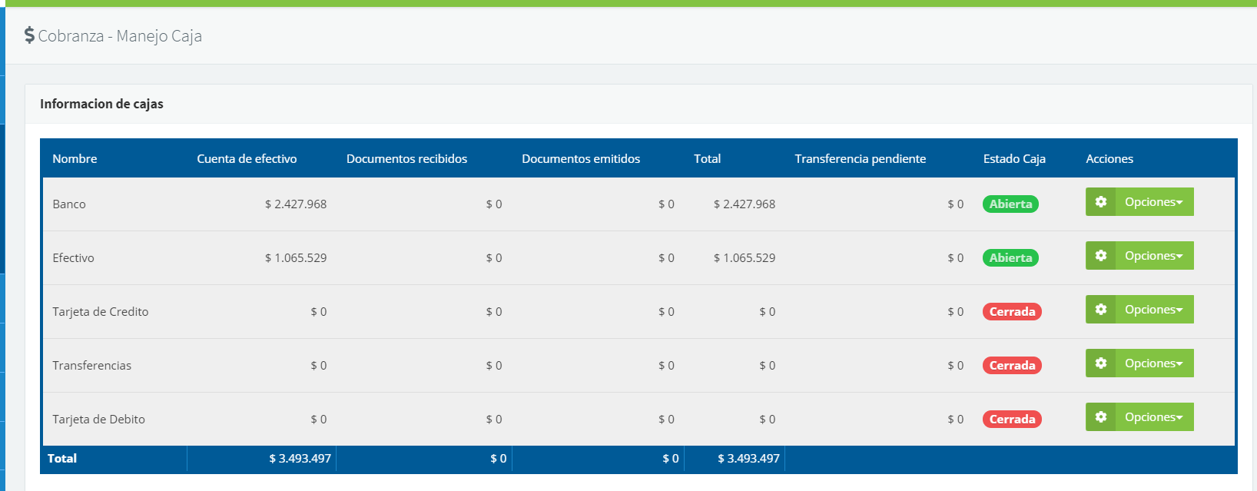Open Opciones for Tarjeta de Credito
This screenshot has height=491, width=1257.
[1154, 310]
